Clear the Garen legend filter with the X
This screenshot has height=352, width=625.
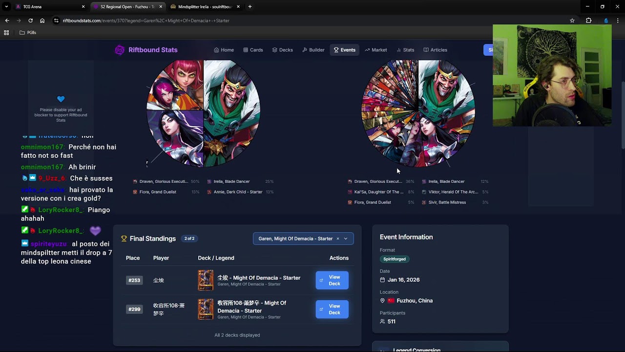click(x=337, y=239)
